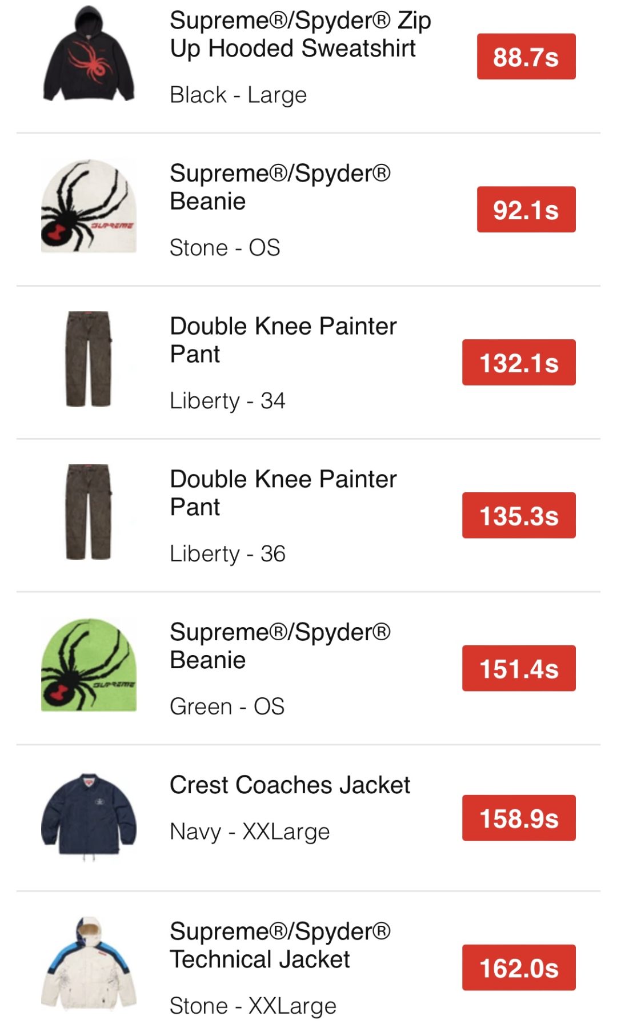Tap the Supreme/Spyder Technical Jacket title

click(280, 945)
